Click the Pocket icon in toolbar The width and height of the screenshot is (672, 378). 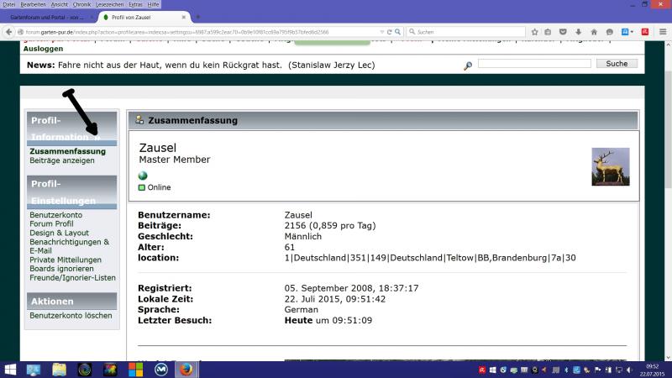click(x=564, y=32)
